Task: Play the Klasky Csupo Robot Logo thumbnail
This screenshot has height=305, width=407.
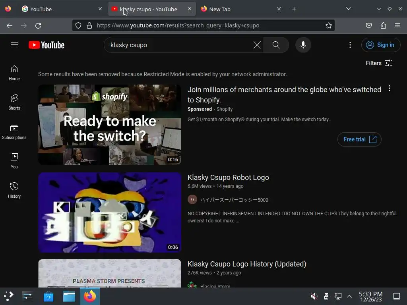Action: tap(110, 212)
